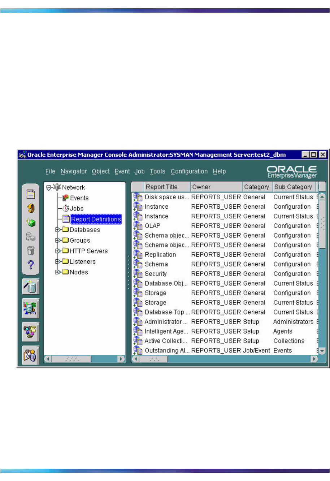The image size is (330, 481).
Task: Expand the Listeners folder
Action: tap(57, 261)
